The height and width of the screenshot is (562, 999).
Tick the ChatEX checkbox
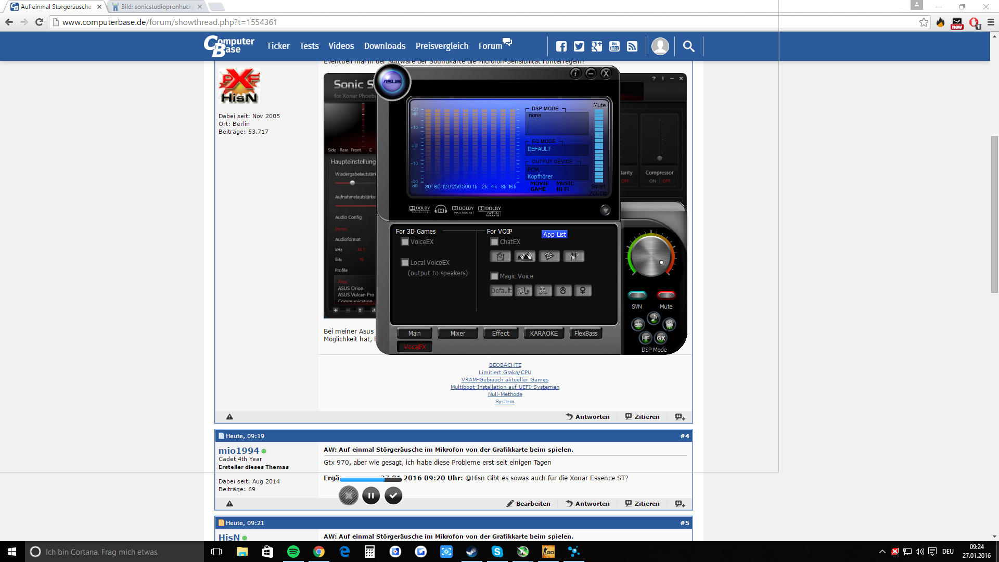[x=494, y=242]
